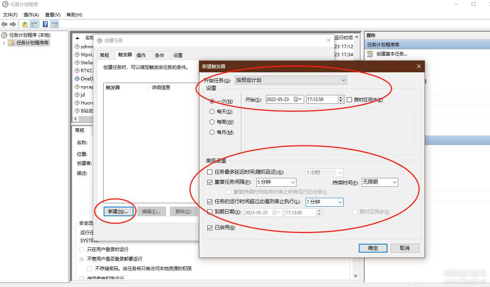
Task: Switch to the 条件 tab
Action: pos(160,55)
